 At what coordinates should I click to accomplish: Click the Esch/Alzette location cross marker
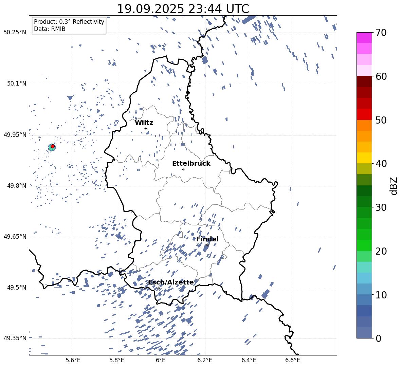pos(159,288)
